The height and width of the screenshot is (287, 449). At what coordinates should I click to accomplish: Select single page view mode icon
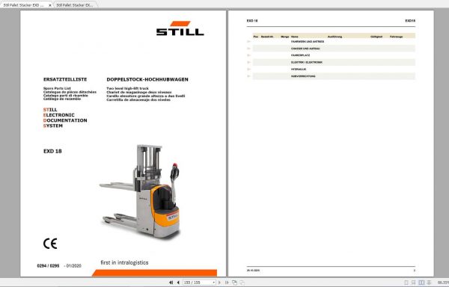pos(406,283)
